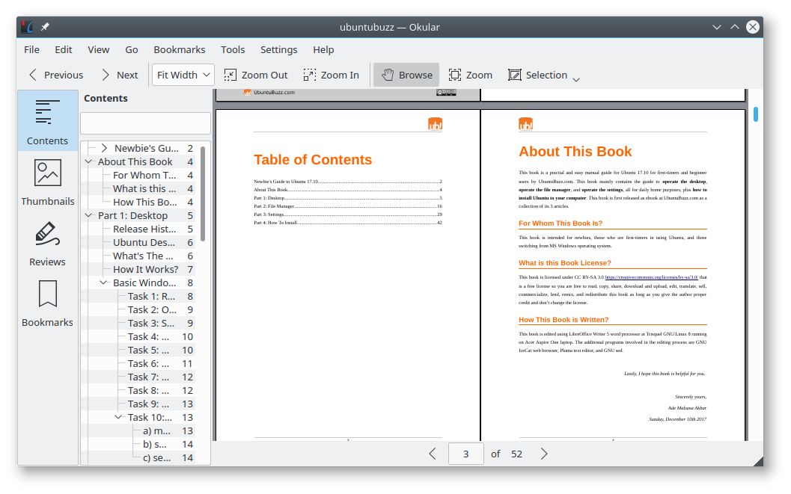Open the View menu
The height and width of the screenshot is (494, 791).
(x=98, y=50)
